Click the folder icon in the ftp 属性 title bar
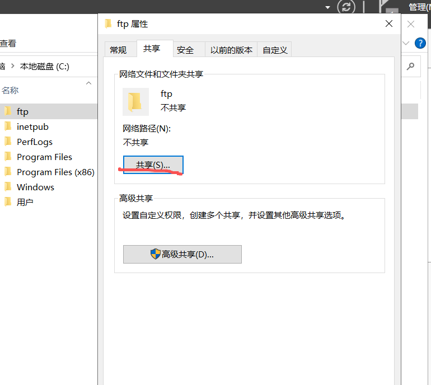Viewport: 431px width, 385px height. point(109,24)
